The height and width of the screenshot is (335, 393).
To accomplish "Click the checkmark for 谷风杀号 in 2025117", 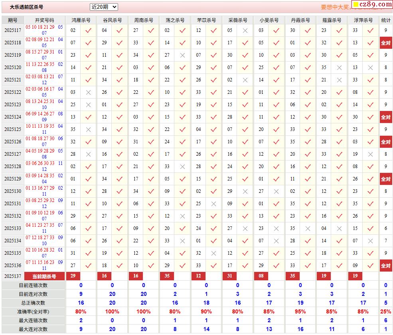I will pos(120,30).
